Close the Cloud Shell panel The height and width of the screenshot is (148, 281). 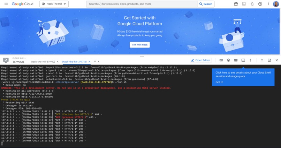click(x=276, y=60)
